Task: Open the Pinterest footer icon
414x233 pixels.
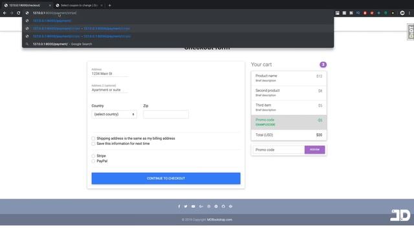Action: [x=216, y=206]
